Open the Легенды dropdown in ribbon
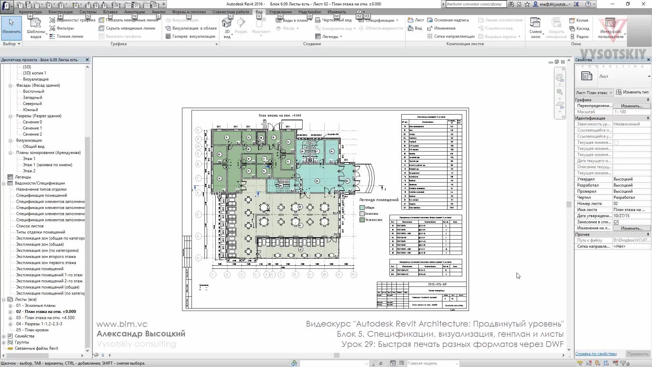This screenshot has height=367, width=652. [x=341, y=37]
